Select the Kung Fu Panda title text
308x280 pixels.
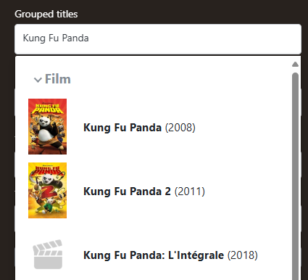click(122, 128)
